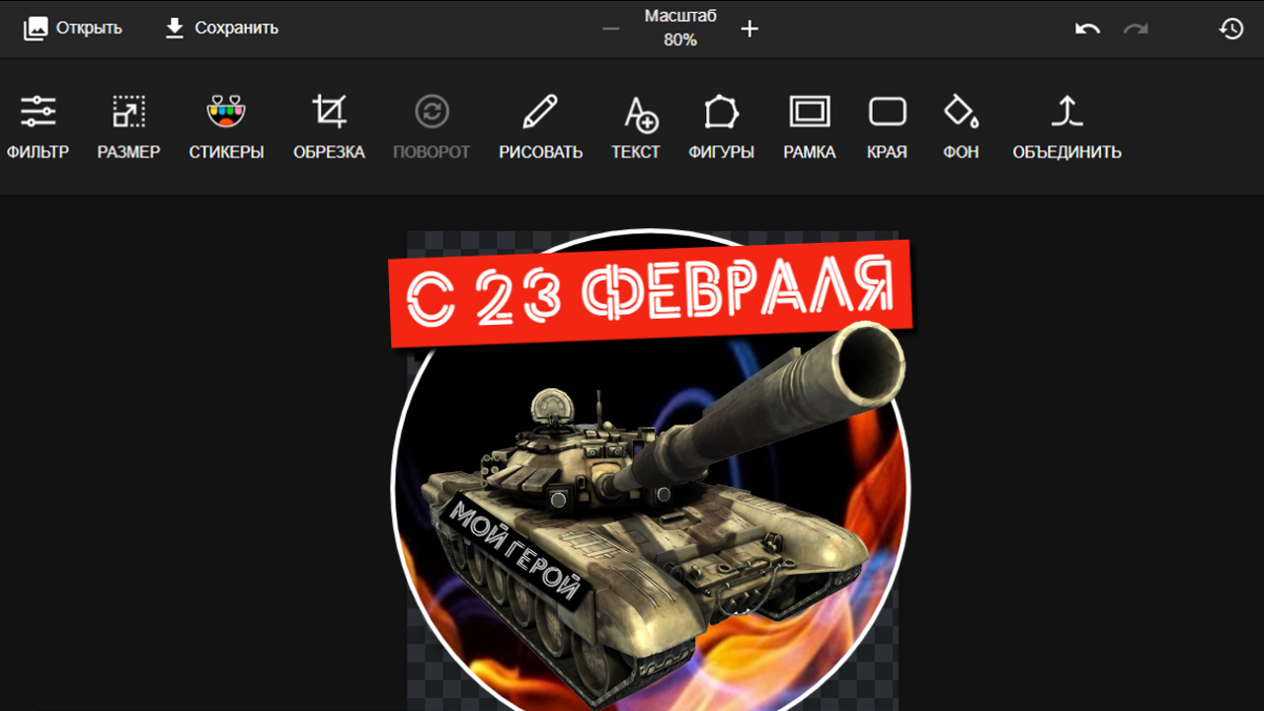Select the РИСОВАТЬ (Draw) pencil tool

click(x=539, y=123)
